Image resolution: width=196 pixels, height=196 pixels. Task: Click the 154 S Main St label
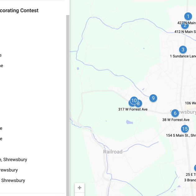coord(181,135)
